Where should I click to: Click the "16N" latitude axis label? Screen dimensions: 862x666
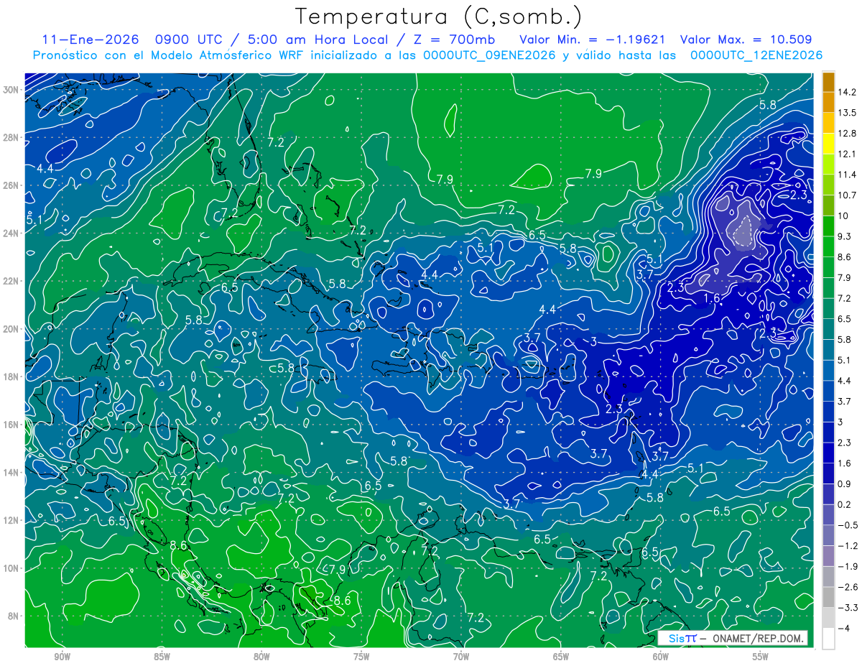tap(12, 425)
